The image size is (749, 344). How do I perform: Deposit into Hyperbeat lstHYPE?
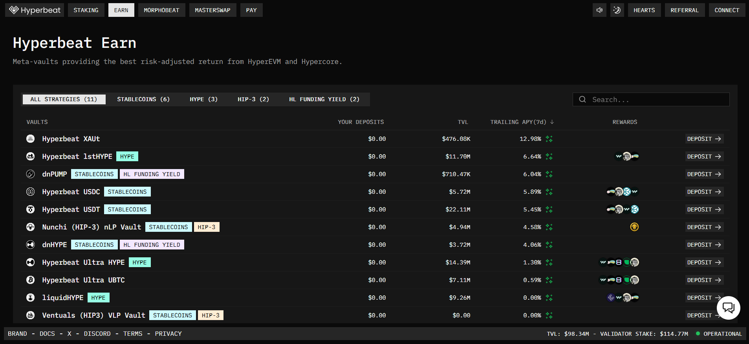(704, 157)
